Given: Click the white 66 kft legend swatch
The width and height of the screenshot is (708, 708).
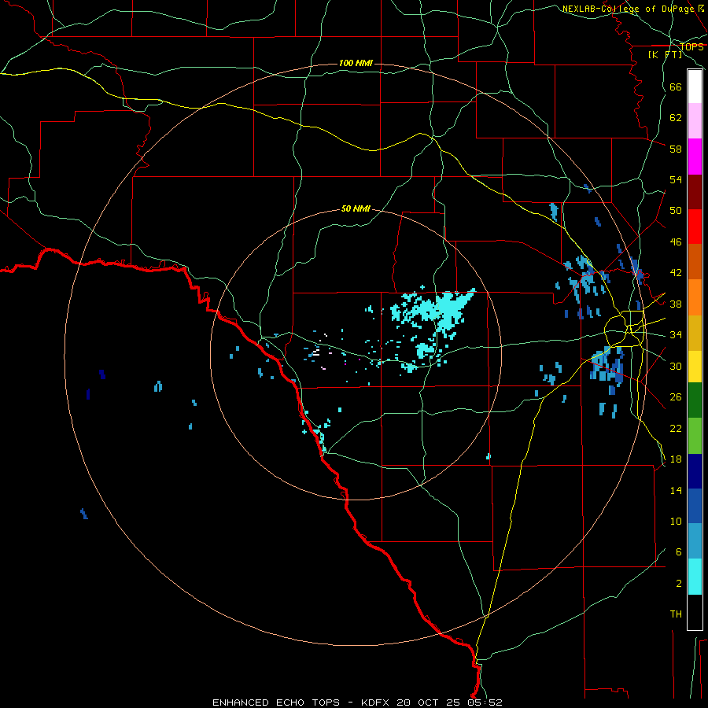Looking at the screenshot, I should pyautogui.click(x=695, y=87).
